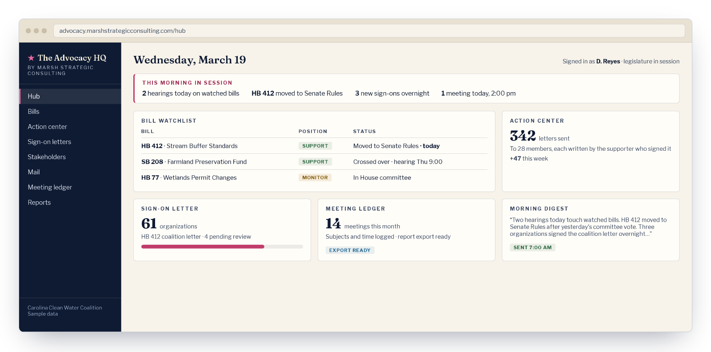Click "1 meeting today, 2:00 pm"
The image size is (711, 352).
coord(478,94)
